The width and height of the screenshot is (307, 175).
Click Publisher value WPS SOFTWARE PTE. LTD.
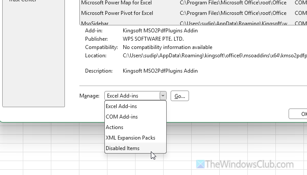(153, 39)
